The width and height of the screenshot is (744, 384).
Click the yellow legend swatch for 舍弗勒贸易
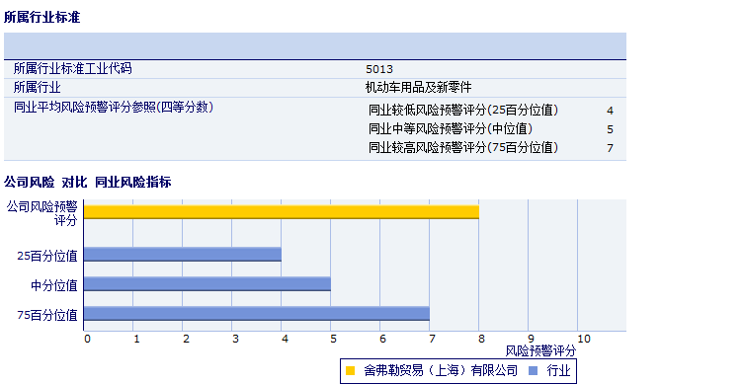pyautogui.click(x=350, y=371)
